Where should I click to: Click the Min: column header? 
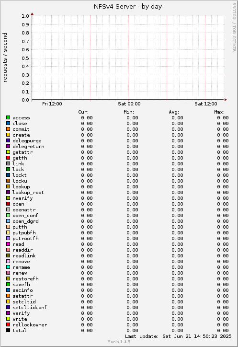coord(129,112)
